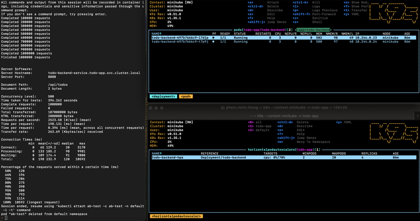Viewport: 420px width, 221px height.
Task: Click the <t> Transfer hint
Action: [x=355, y=10]
